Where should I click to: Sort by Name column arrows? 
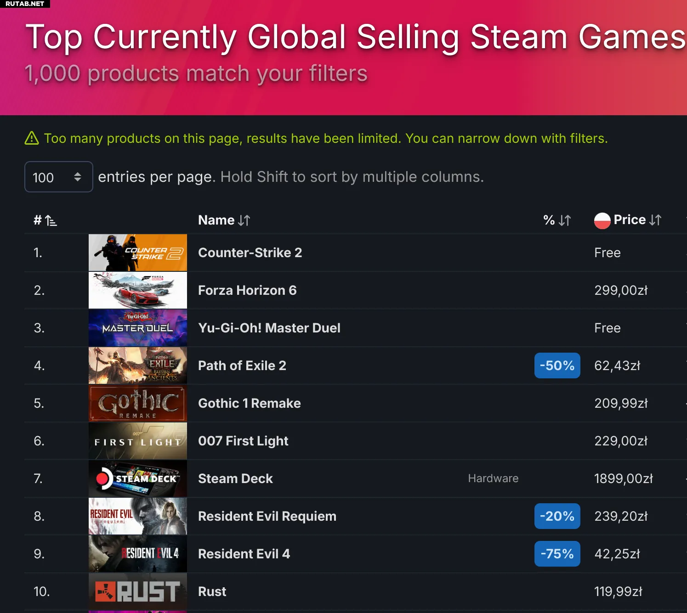point(244,220)
